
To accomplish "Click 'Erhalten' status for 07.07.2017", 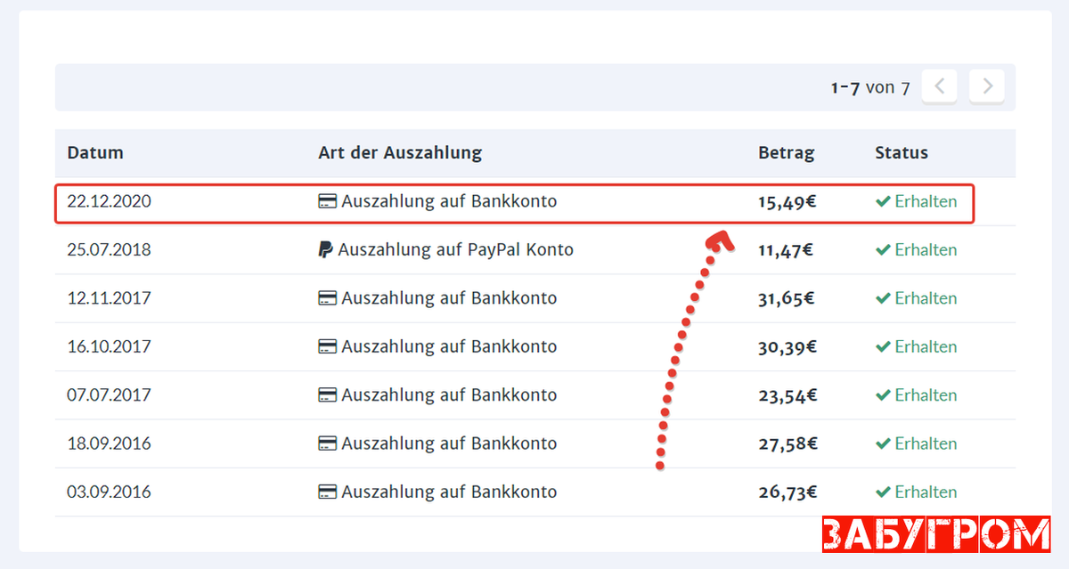I will (x=926, y=395).
